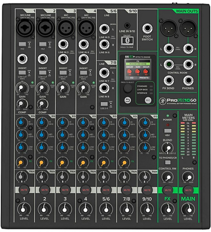Screen dimensions: 211x232
Task: Select channel 4 XLR mic input
Action: pos(86,28)
